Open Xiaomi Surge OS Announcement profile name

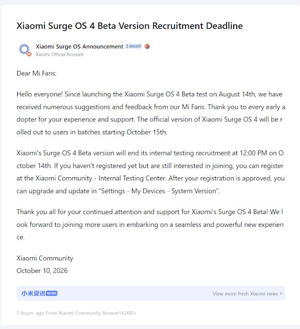point(79,47)
